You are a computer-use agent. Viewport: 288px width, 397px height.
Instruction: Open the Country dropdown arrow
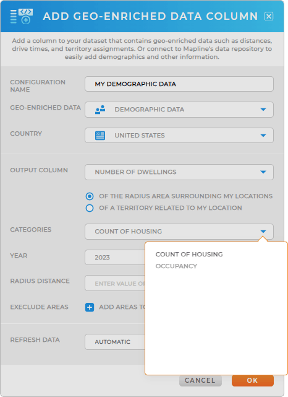[x=263, y=136]
